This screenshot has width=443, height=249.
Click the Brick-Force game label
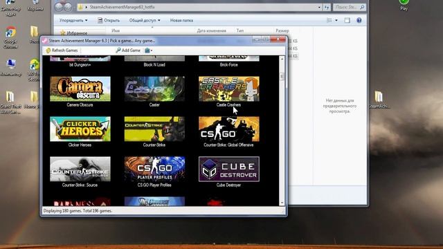tap(229, 64)
